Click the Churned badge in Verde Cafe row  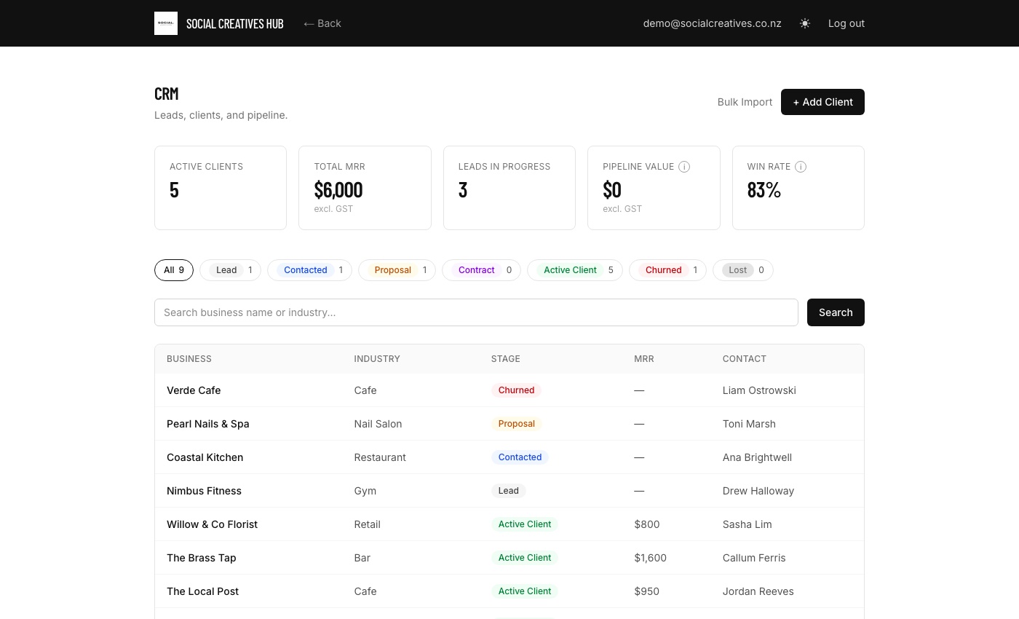pos(516,390)
